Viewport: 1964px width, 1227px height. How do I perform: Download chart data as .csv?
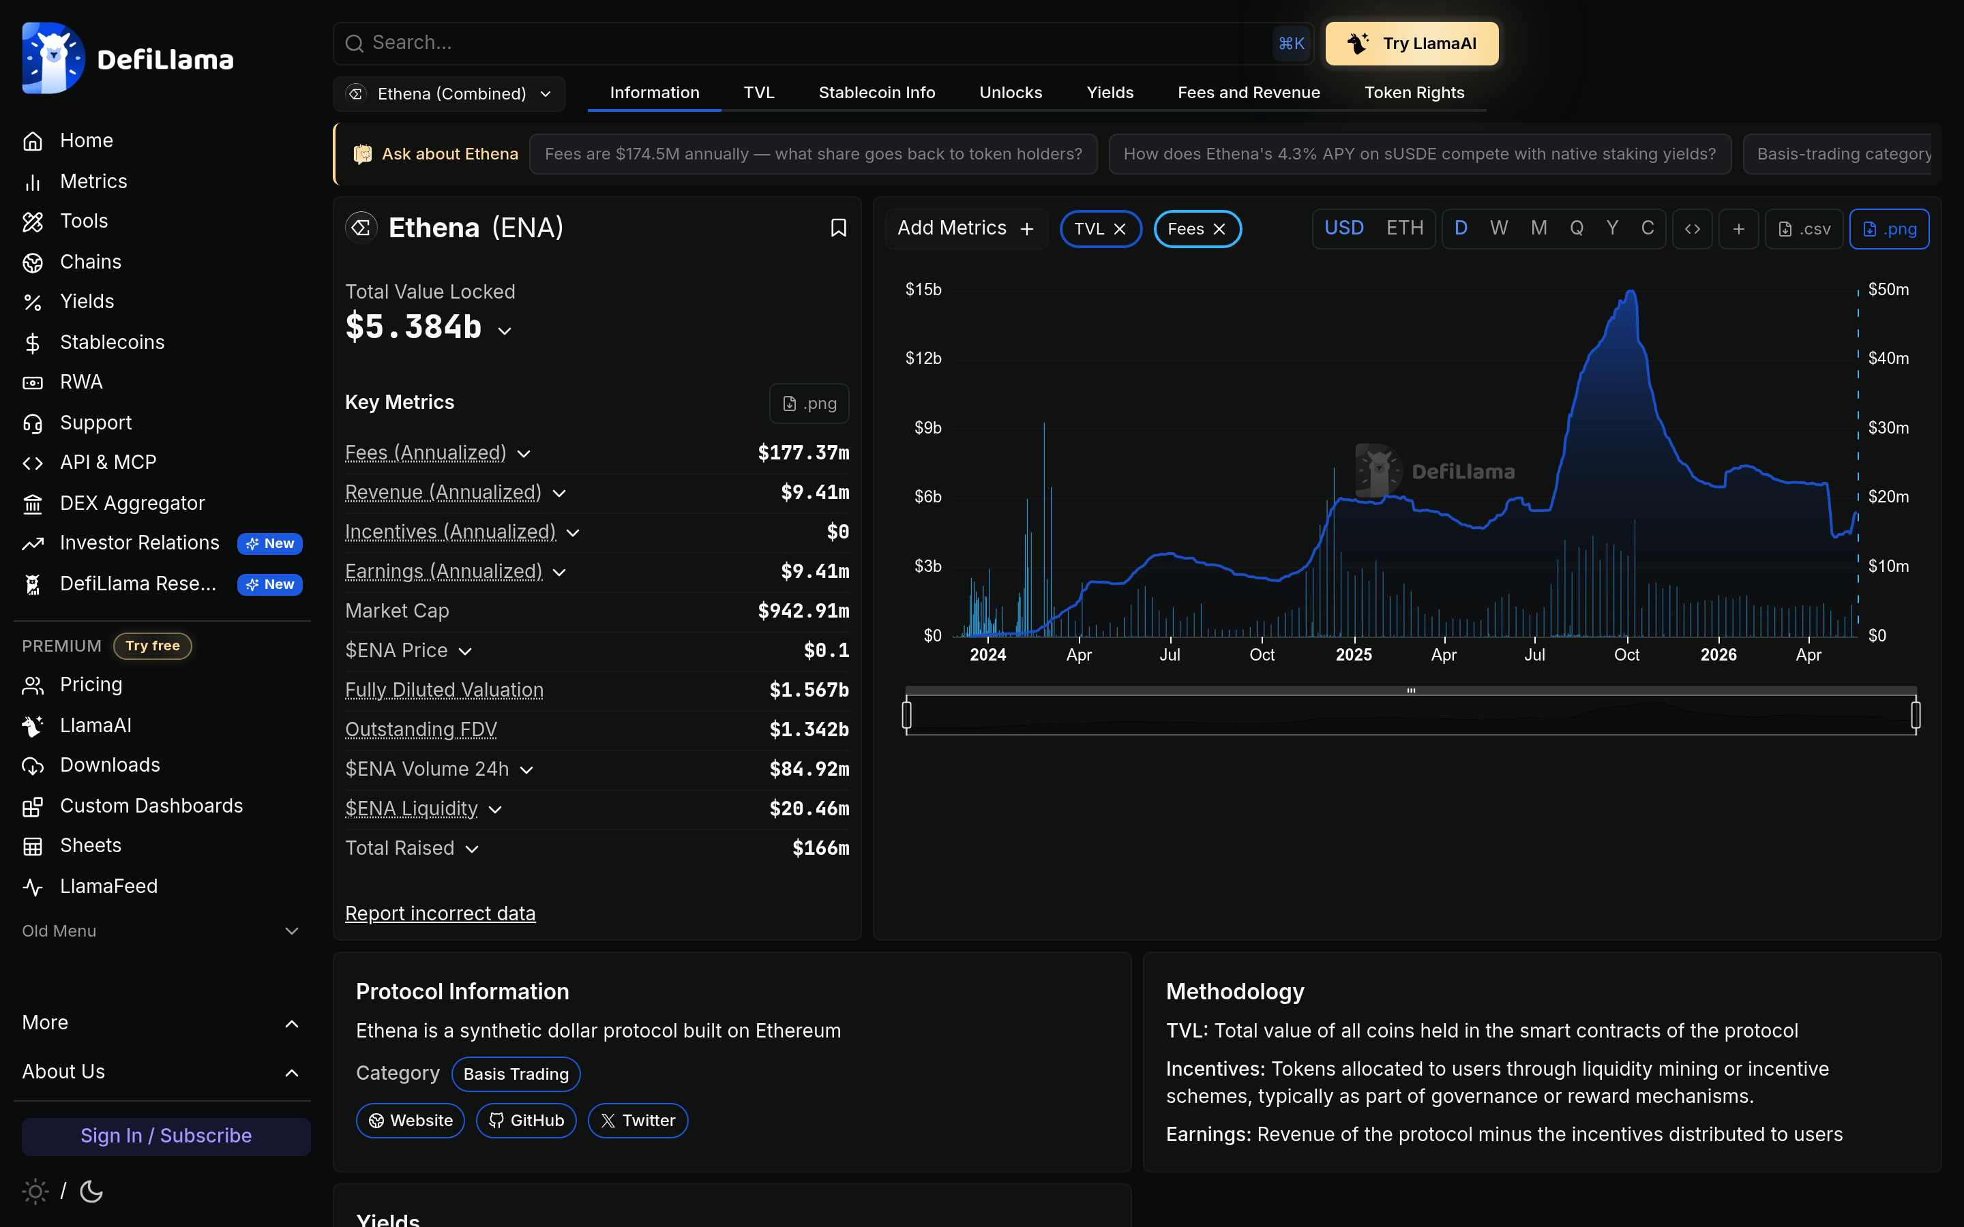tap(1804, 229)
